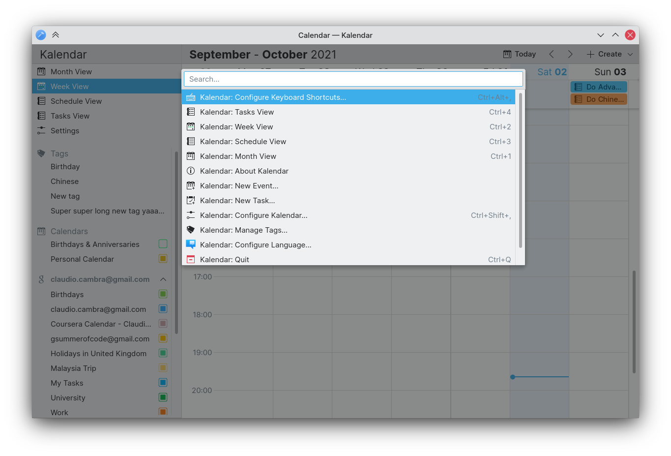Click the Tasks View sidebar icon
671x456 pixels.
tap(41, 116)
